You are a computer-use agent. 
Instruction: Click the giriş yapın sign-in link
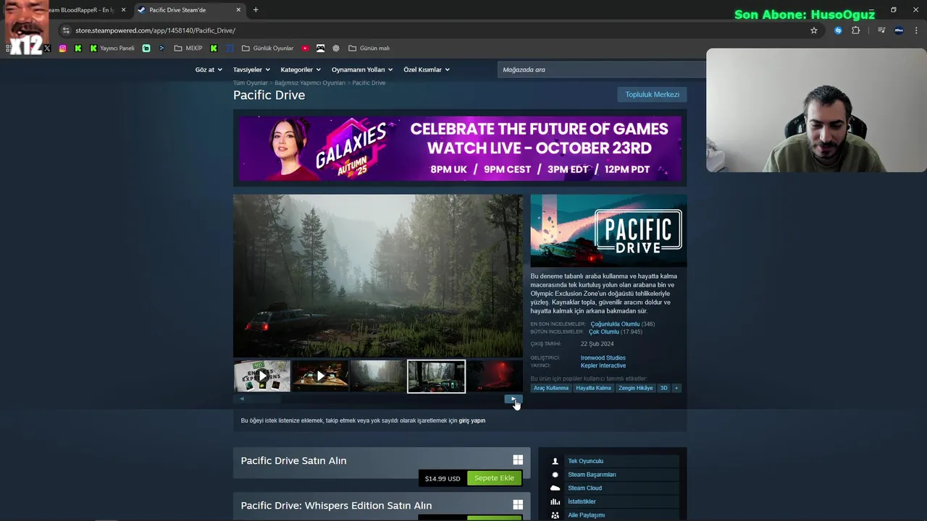click(472, 420)
